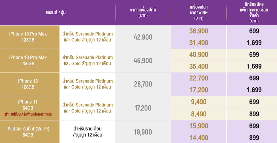Click the แพ็กเกจรายเดือนขั้นต่ำ column header
Screen dimensions: 277x143
252,13
